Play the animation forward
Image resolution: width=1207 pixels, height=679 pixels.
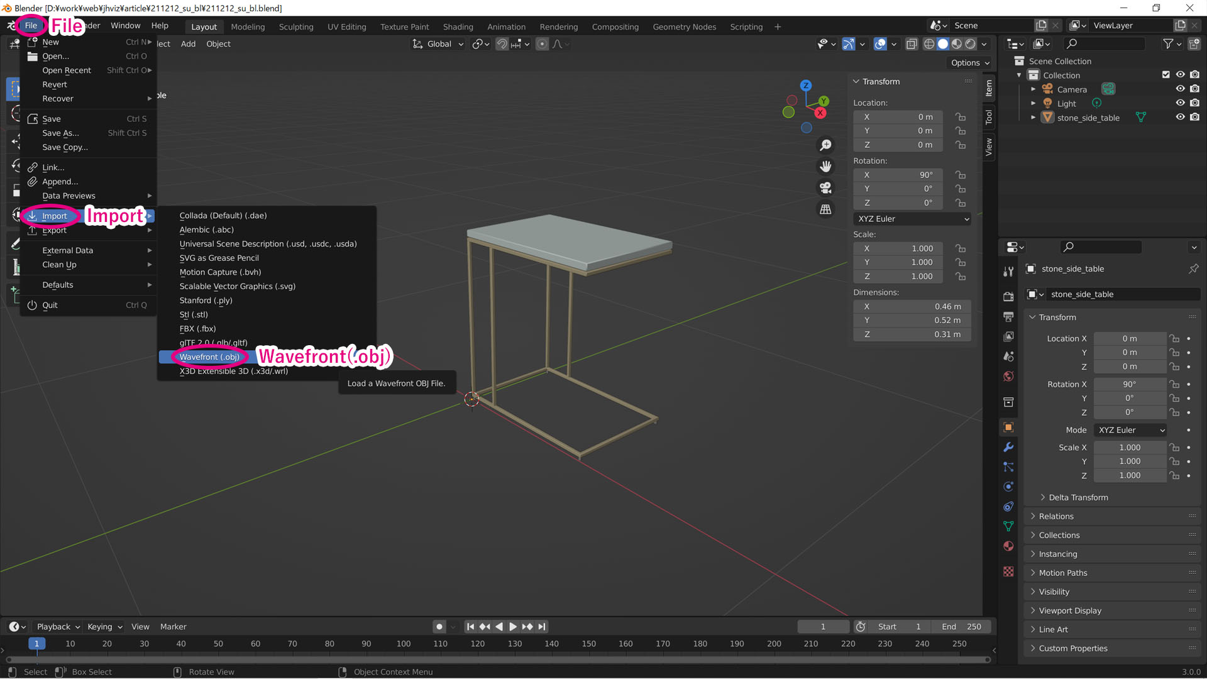point(512,627)
